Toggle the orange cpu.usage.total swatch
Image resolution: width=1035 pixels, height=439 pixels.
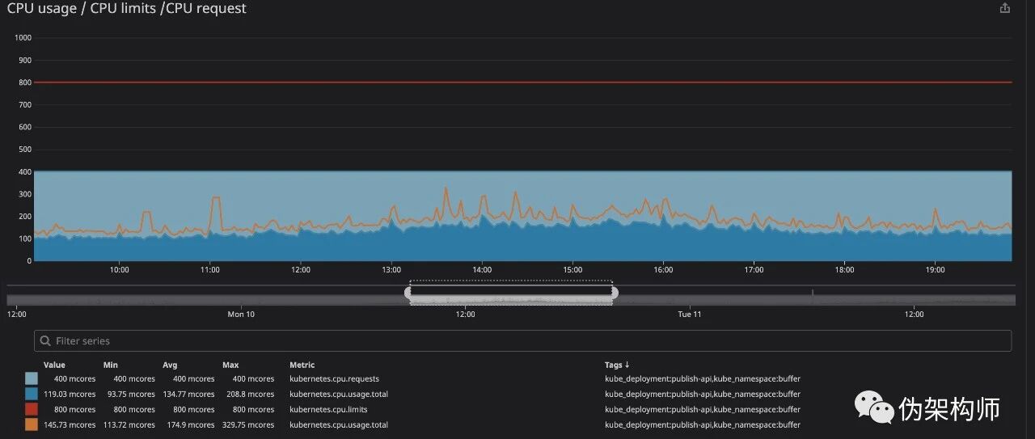pos(32,424)
